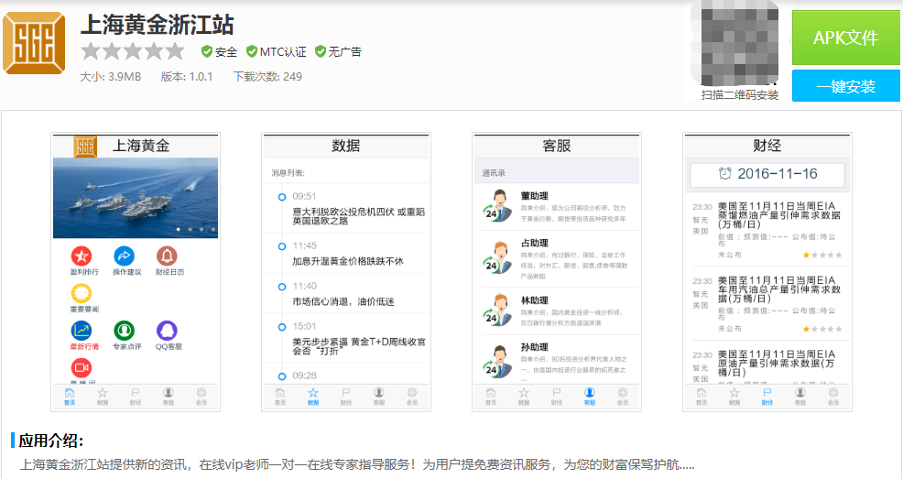Click the '版本: 1.0.1' text
The height and width of the screenshot is (479, 903).
point(187,77)
